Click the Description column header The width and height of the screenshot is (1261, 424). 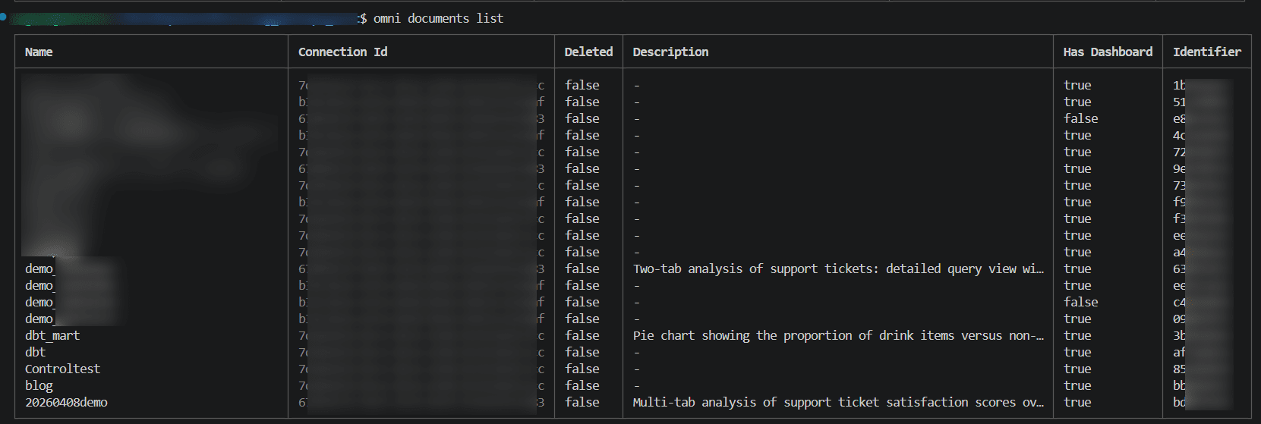tap(670, 52)
